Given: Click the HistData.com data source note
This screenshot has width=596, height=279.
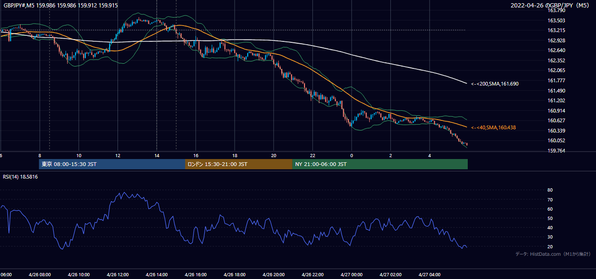Looking at the screenshot, I should tap(553, 254).
